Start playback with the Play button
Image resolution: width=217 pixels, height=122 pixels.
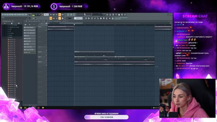pyautogui.click(x=36, y=15)
